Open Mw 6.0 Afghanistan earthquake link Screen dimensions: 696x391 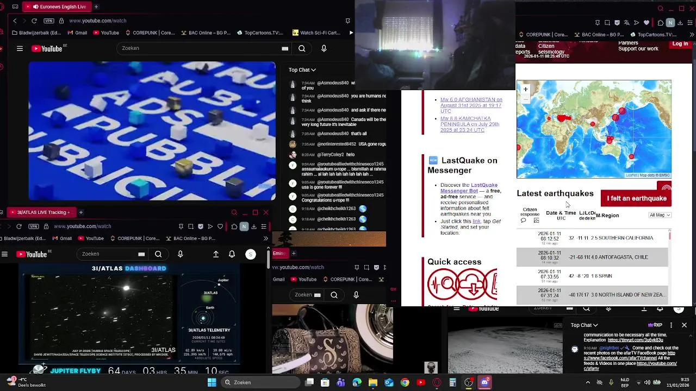[471, 105]
